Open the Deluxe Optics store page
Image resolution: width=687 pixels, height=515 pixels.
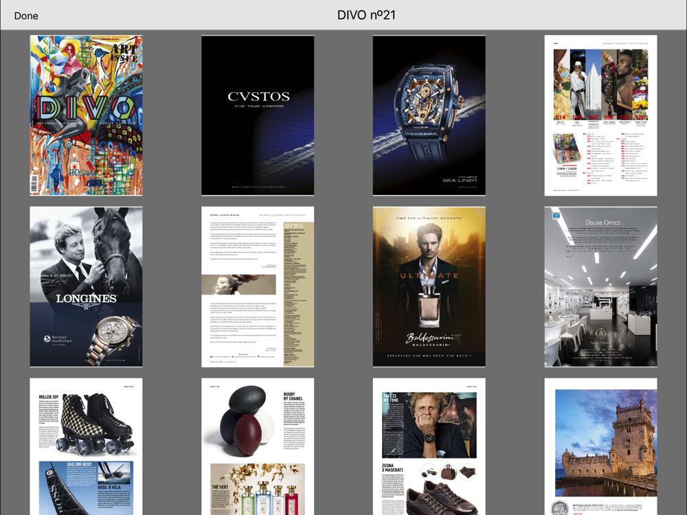[600, 287]
